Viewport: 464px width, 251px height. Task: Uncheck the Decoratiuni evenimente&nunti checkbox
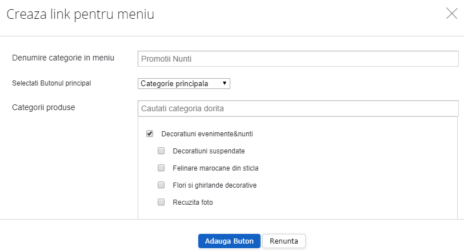click(150, 134)
